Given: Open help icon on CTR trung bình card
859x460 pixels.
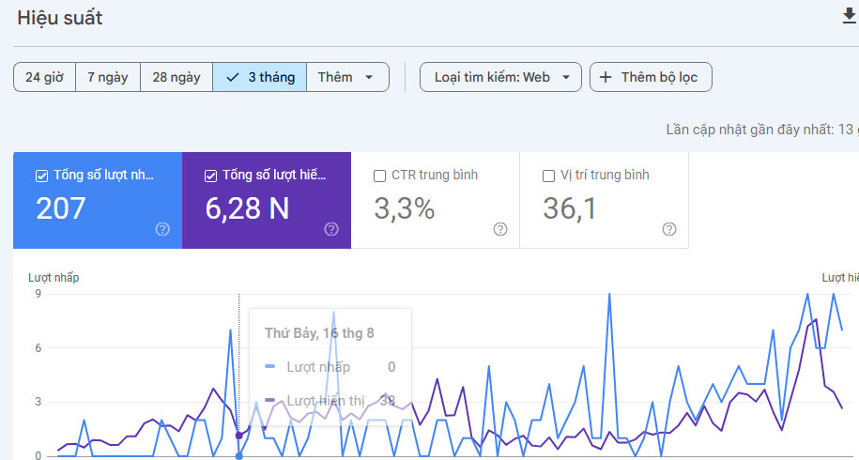Looking at the screenshot, I should point(500,229).
